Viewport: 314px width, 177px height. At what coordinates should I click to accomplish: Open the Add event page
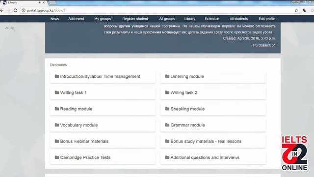(x=76, y=19)
